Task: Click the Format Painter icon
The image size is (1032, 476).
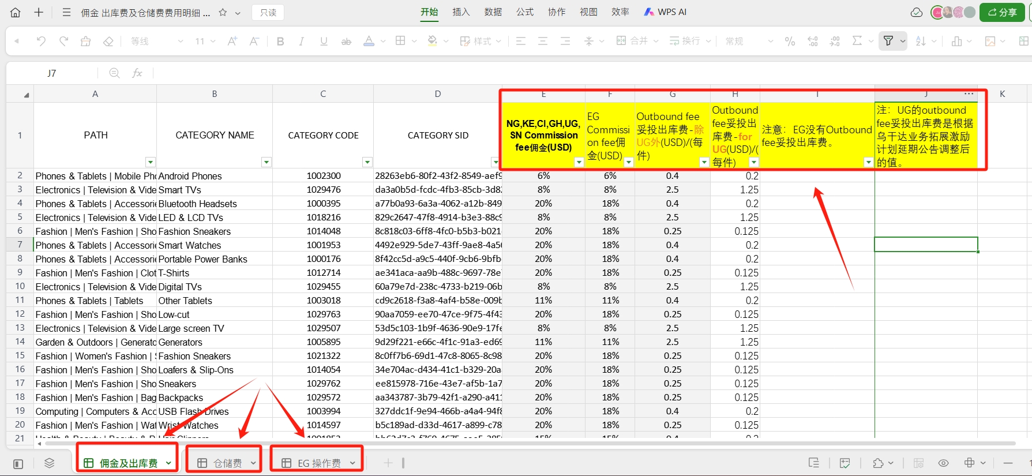Action: pos(85,41)
